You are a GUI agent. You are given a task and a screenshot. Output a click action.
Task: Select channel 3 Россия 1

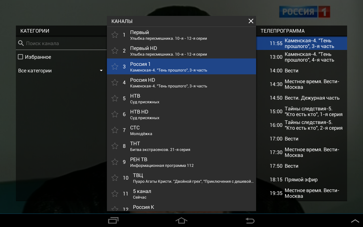coord(181,66)
